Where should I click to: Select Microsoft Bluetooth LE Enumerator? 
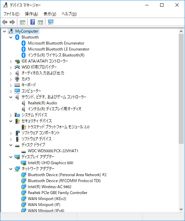(x=58, y=49)
